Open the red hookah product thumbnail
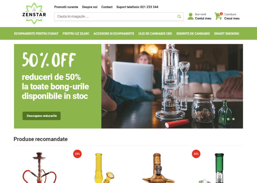 [39, 167]
